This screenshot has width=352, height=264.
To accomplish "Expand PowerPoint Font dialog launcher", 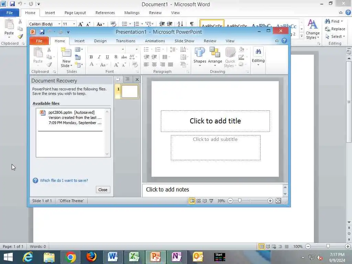I will point(137,72).
